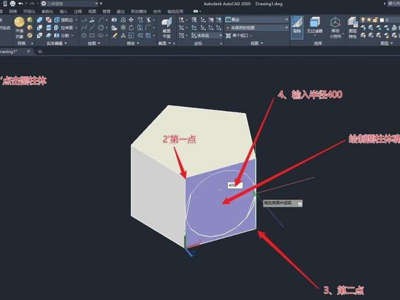Select the Section Plane tool
This screenshot has width=400, height=300.
(x=166, y=28)
